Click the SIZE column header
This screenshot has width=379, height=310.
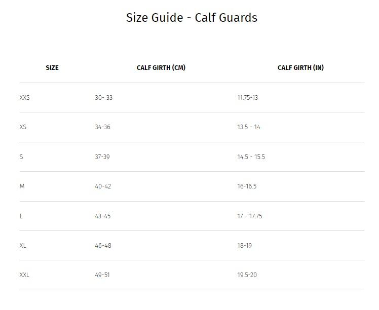coord(52,68)
